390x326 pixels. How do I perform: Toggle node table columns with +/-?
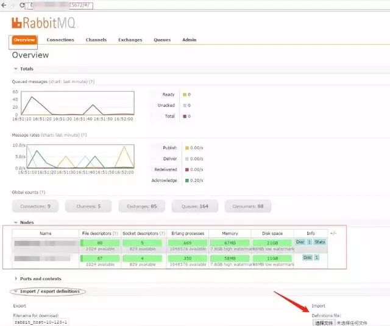[x=333, y=233]
